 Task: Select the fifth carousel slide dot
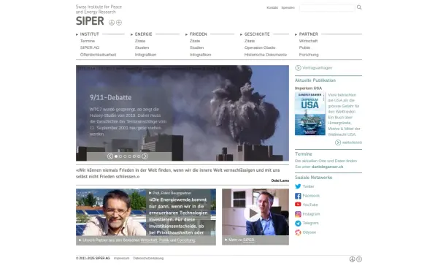(134, 156)
